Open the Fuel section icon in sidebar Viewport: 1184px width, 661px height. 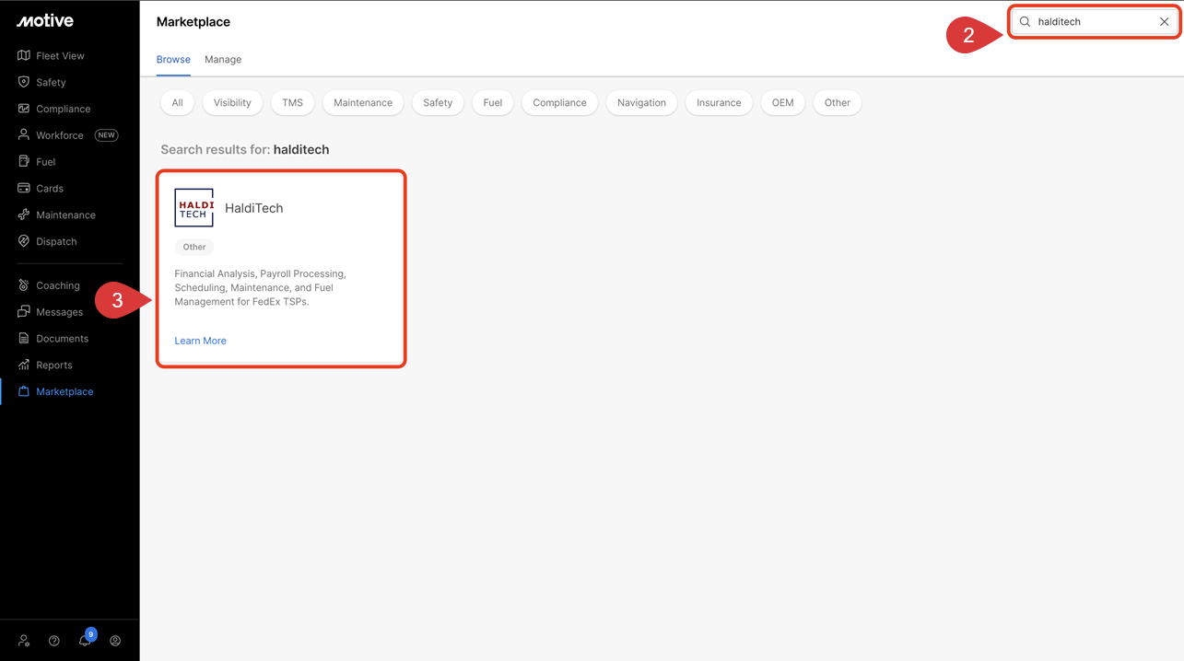pyautogui.click(x=24, y=162)
